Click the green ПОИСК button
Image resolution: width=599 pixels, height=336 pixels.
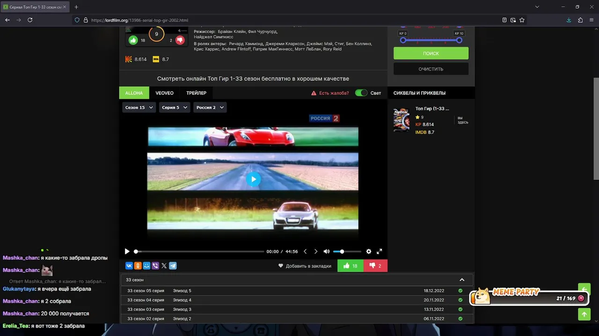tap(431, 53)
